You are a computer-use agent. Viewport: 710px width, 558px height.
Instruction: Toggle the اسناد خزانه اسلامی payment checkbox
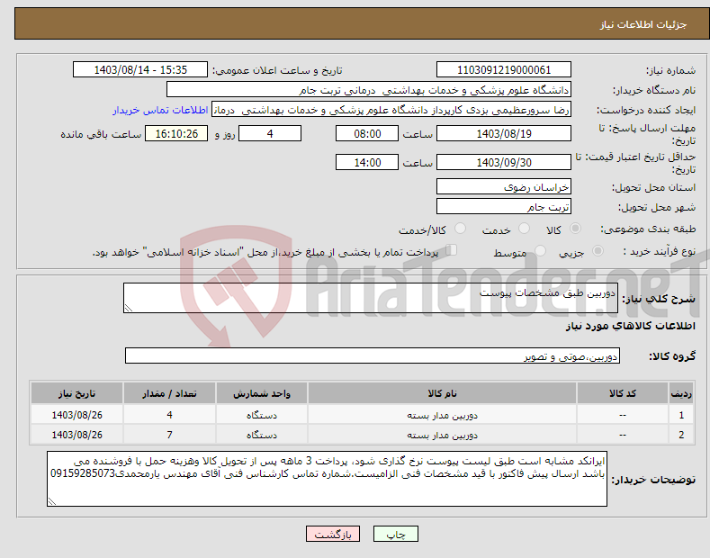[x=451, y=250]
